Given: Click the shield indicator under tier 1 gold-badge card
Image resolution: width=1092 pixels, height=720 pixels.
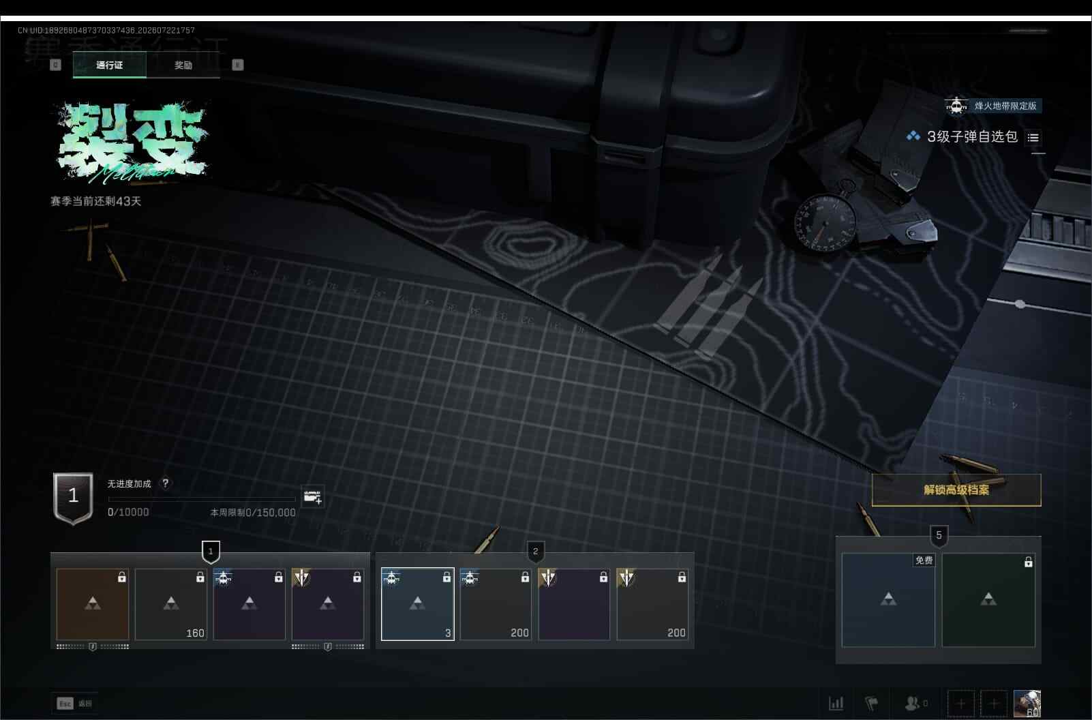Looking at the screenshot, I should click(x=328, y=646).
